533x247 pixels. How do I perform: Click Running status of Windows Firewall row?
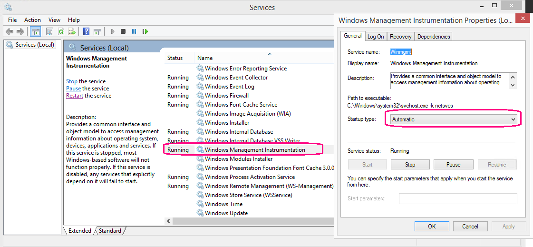178,96
